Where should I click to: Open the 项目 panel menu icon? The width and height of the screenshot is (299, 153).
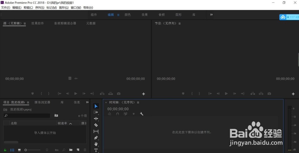click(x=28, y=102)
